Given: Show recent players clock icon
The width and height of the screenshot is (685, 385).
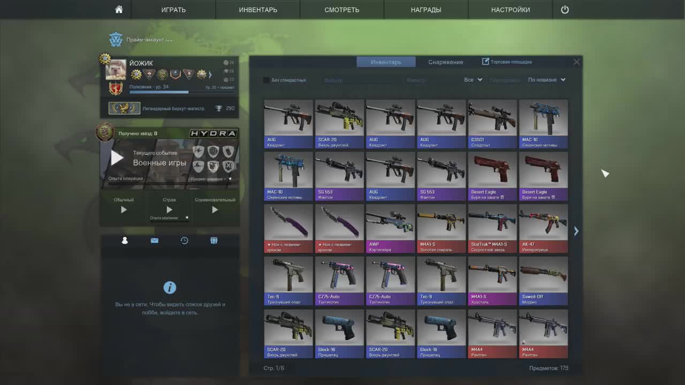Looking at the screenshot, I should [x=184, y=241].
